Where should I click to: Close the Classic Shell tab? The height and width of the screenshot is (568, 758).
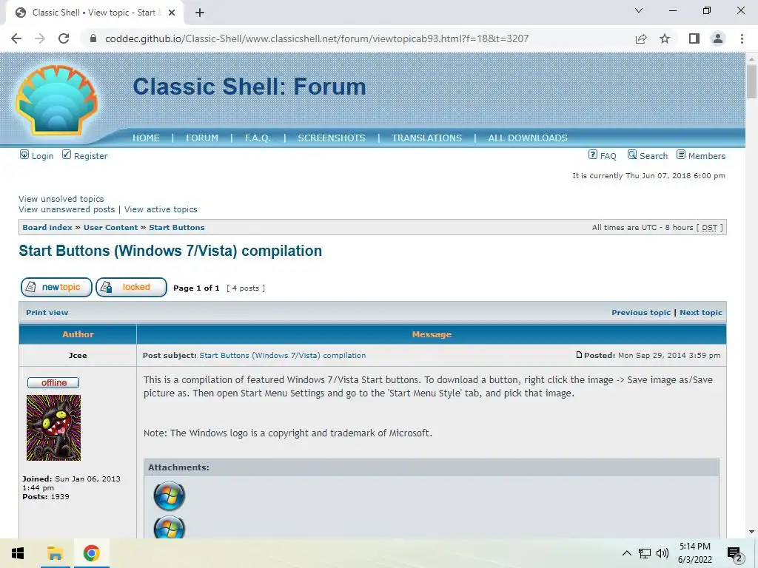[172, 13]
